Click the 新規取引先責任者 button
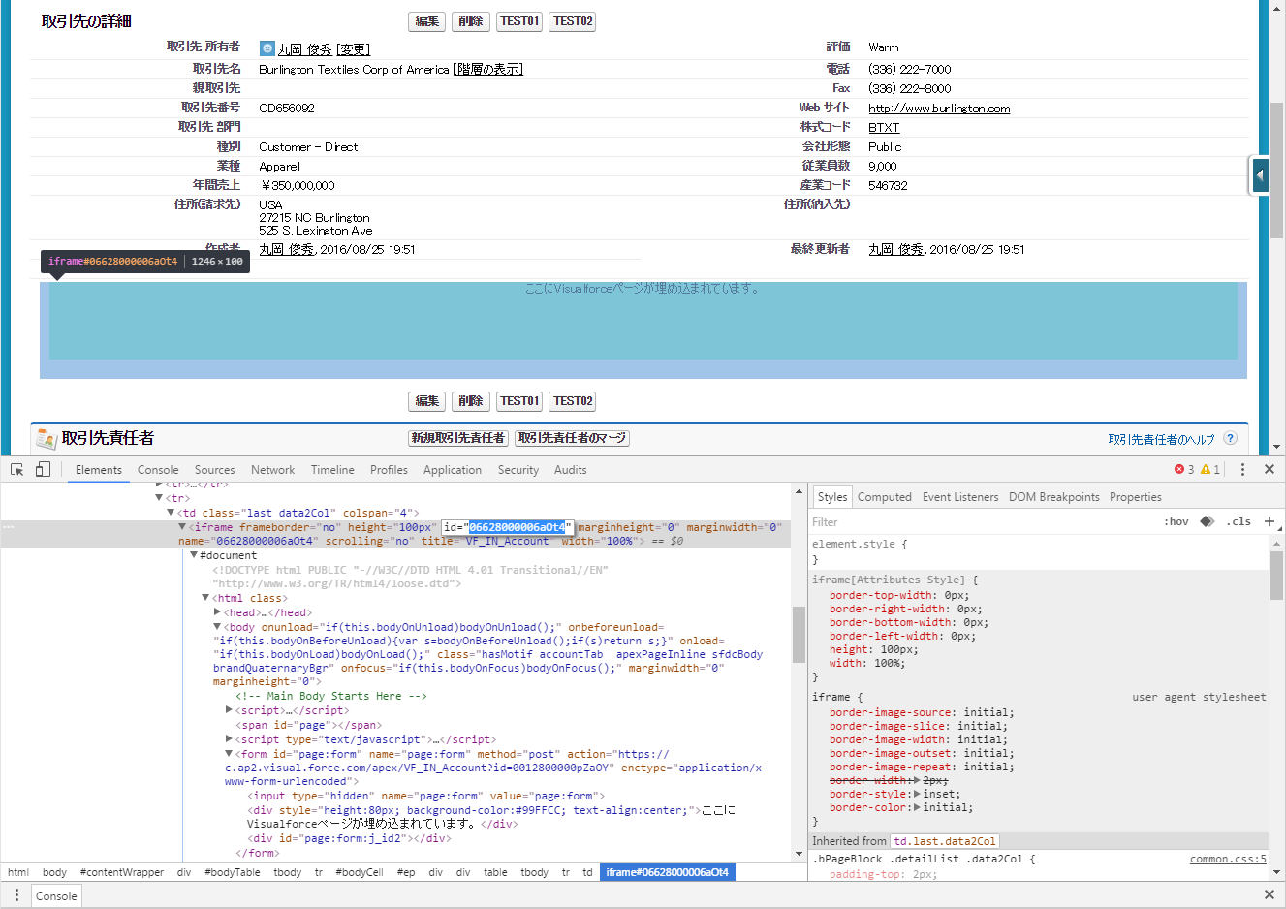 (x=458, y=438)
